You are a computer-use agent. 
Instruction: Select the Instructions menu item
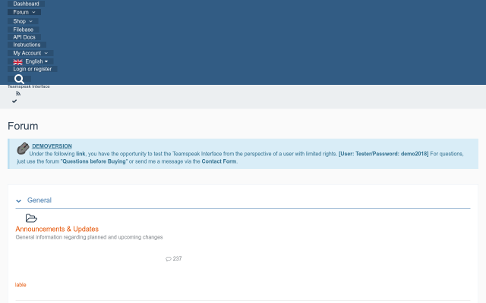(x=27, y=45)
